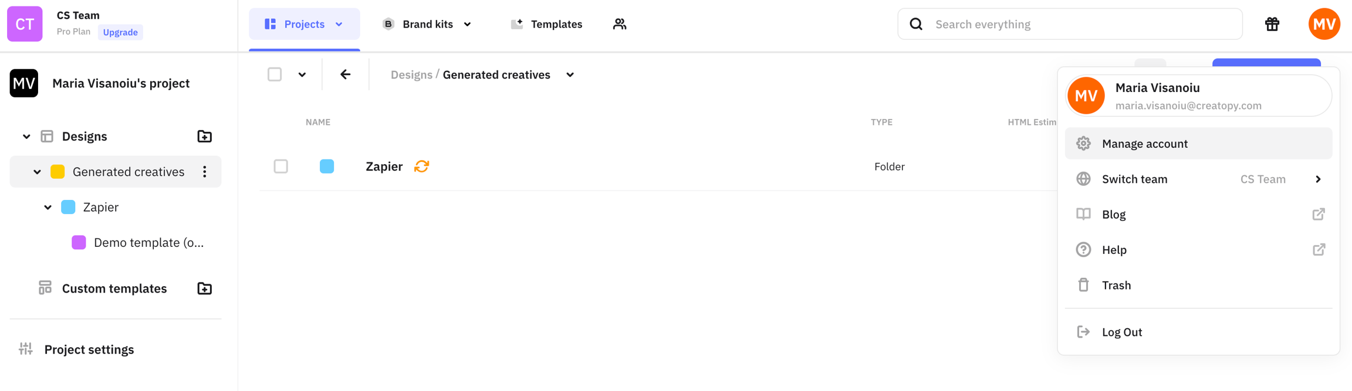
Task: Open Generated creatives three-dot options menu
Action: (204, 172)
